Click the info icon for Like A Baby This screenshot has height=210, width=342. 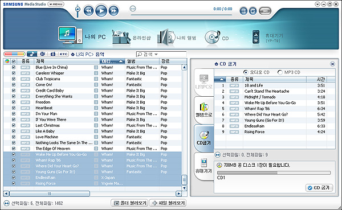[x=96, y=131]
